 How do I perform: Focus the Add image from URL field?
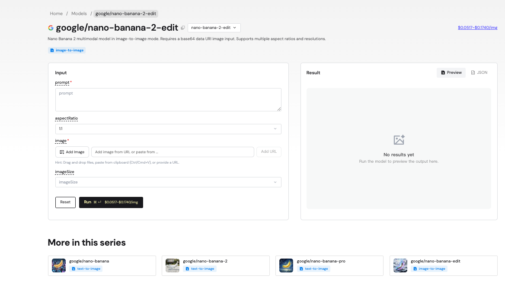coord(173,152)
